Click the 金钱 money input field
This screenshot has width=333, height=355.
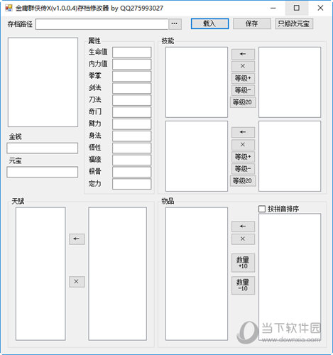click(x=43, y=148)
